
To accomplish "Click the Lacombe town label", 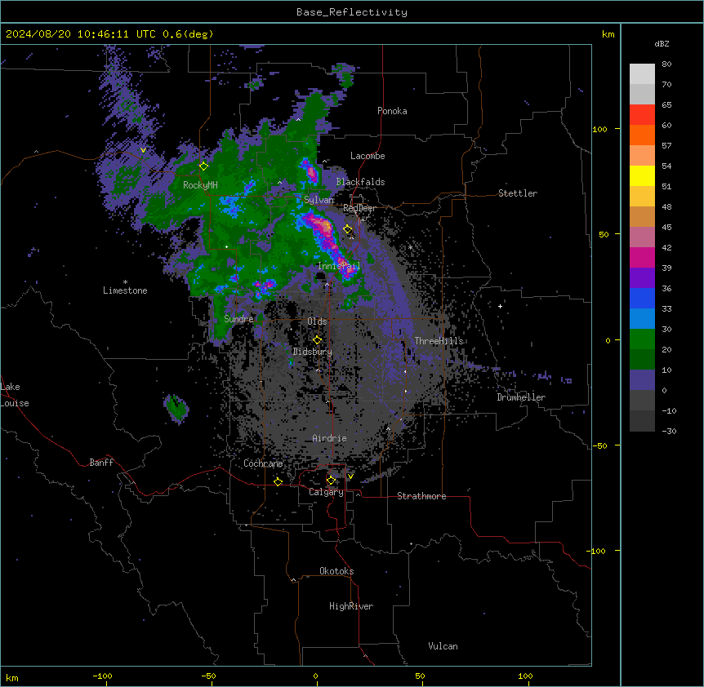I will pos(368,156).
